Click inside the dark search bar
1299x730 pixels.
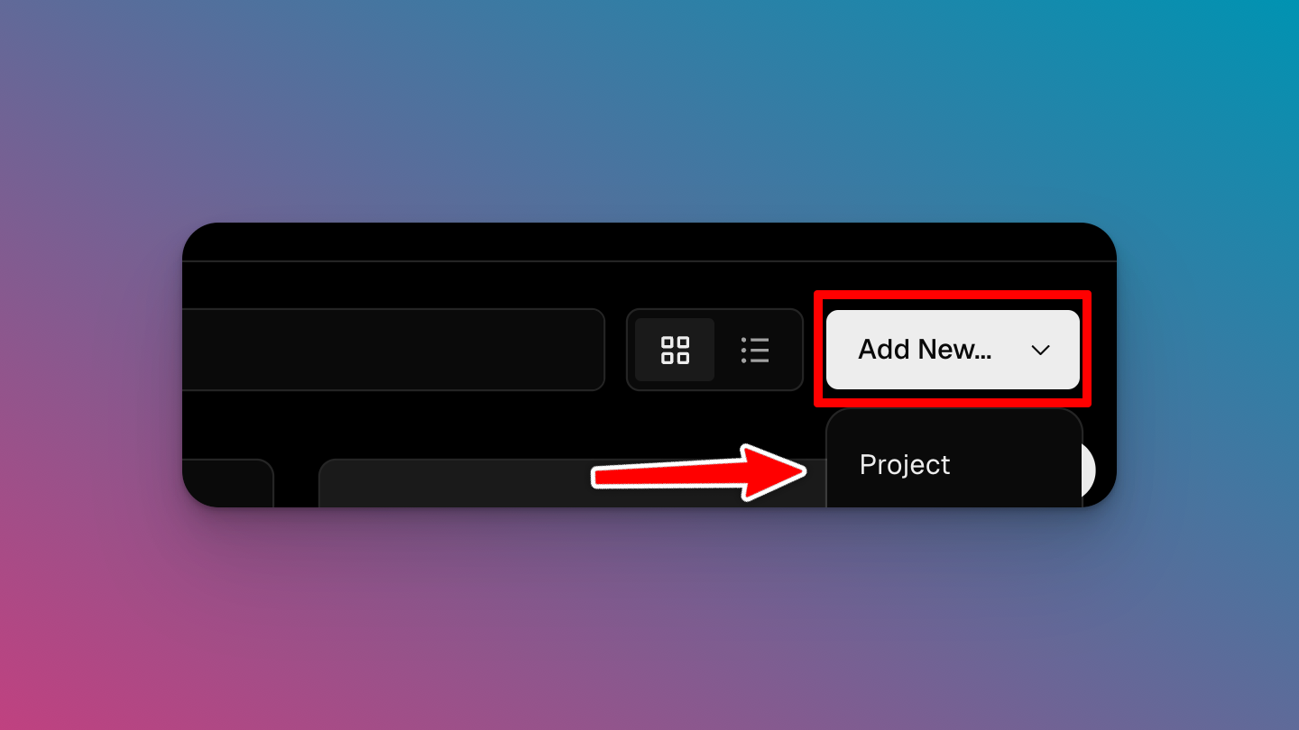[393, 350]
